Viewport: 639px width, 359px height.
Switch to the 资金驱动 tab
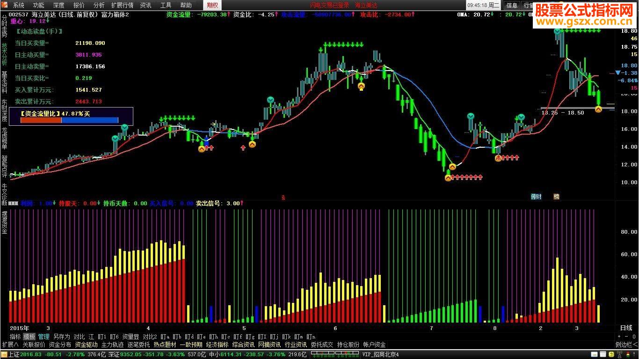[87, 345]
